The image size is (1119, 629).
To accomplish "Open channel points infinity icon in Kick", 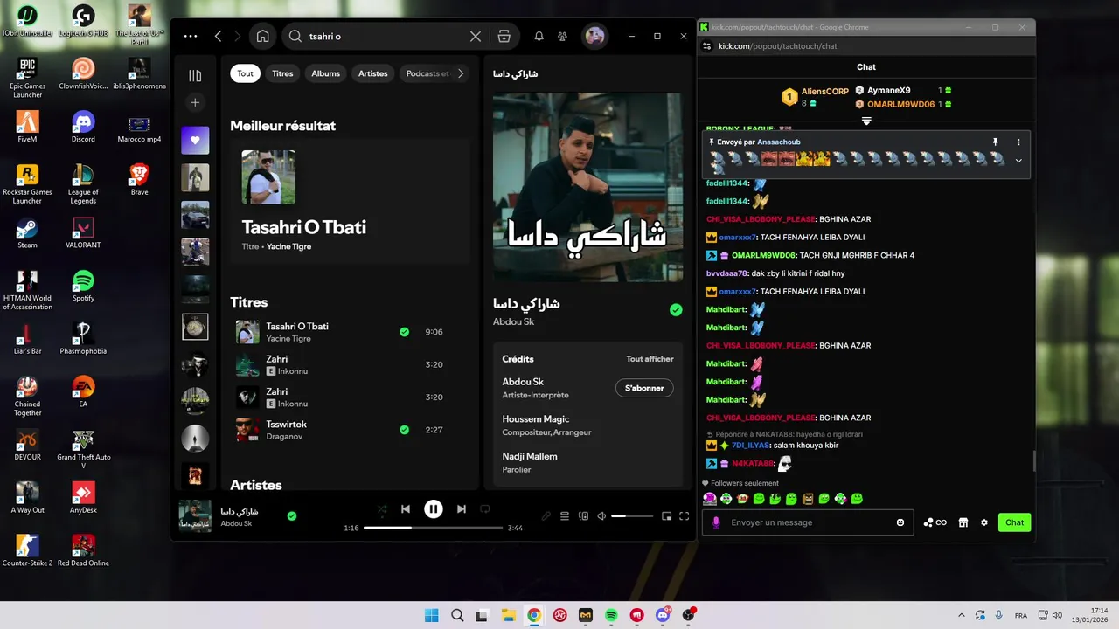I will (935, 522).
